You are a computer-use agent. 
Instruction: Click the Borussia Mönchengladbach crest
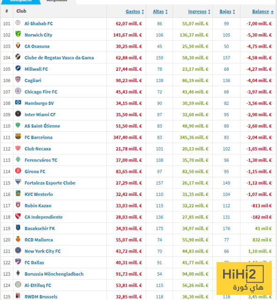click(18, 273)
